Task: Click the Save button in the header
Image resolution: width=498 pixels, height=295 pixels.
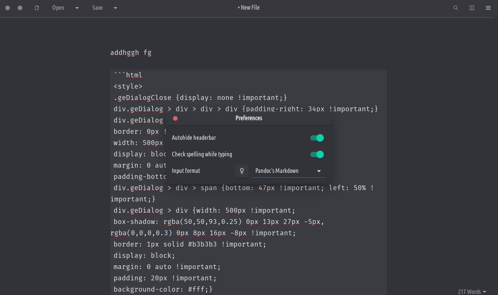Action: (x=97, y=8)
